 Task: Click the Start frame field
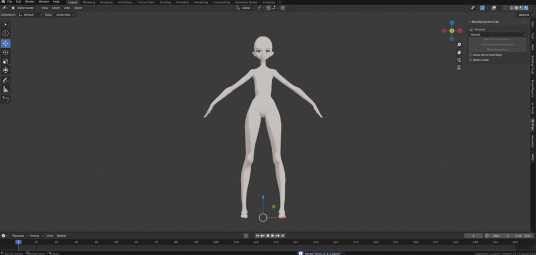tap(501, 236)
